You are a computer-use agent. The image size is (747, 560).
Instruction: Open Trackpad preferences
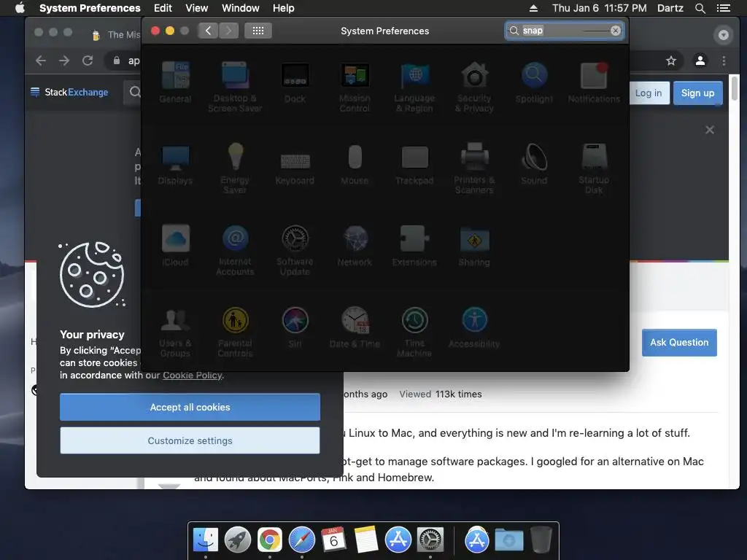[x=414, y=164]
